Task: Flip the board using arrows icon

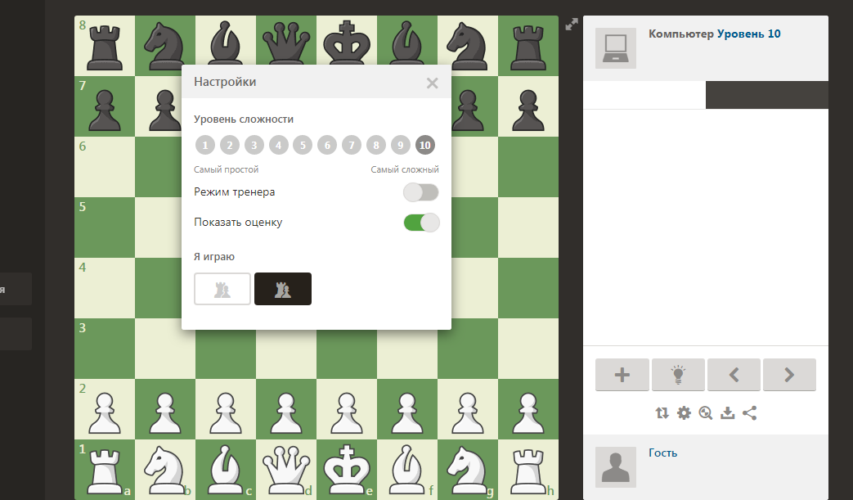Action: click(x=662, y=413)
